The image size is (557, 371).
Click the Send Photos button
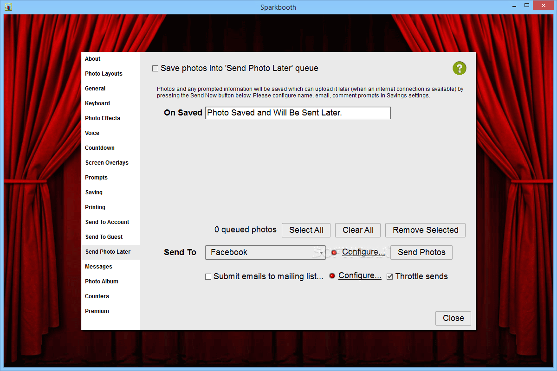point(421,252)
